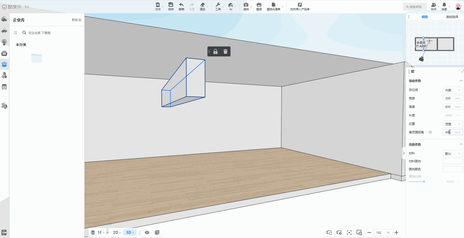This screenshot has height=238, width=464.
Task: Switch to 2D view mode
Action: click(117, 233)
